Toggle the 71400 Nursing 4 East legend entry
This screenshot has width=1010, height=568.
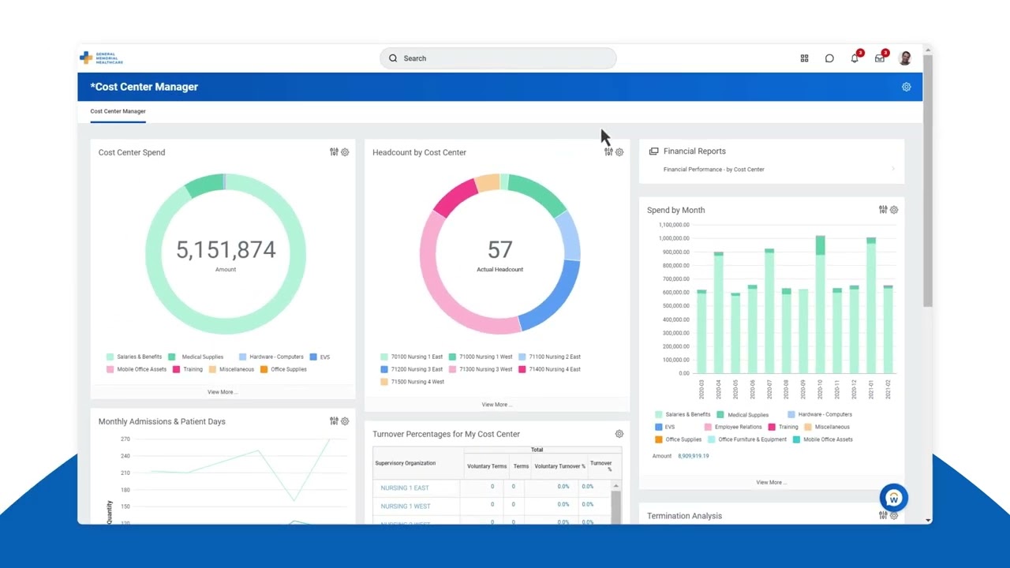click(x=549, y=370)
